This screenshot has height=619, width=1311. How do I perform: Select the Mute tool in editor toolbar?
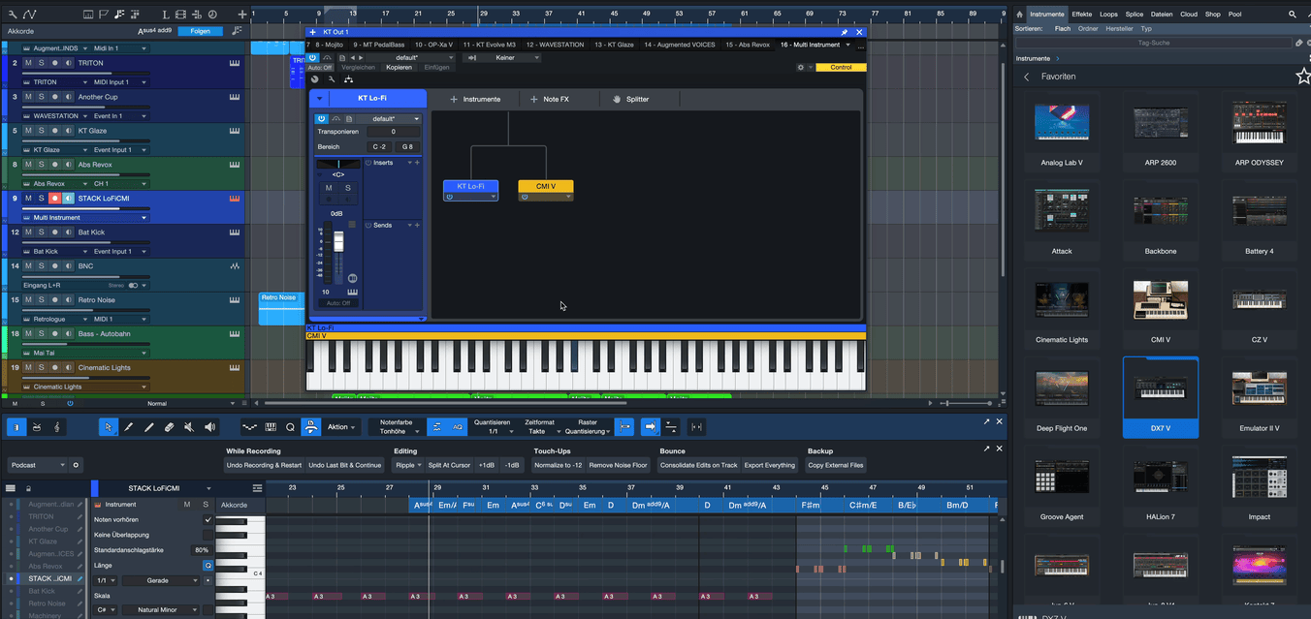click(x=189, y=427)
